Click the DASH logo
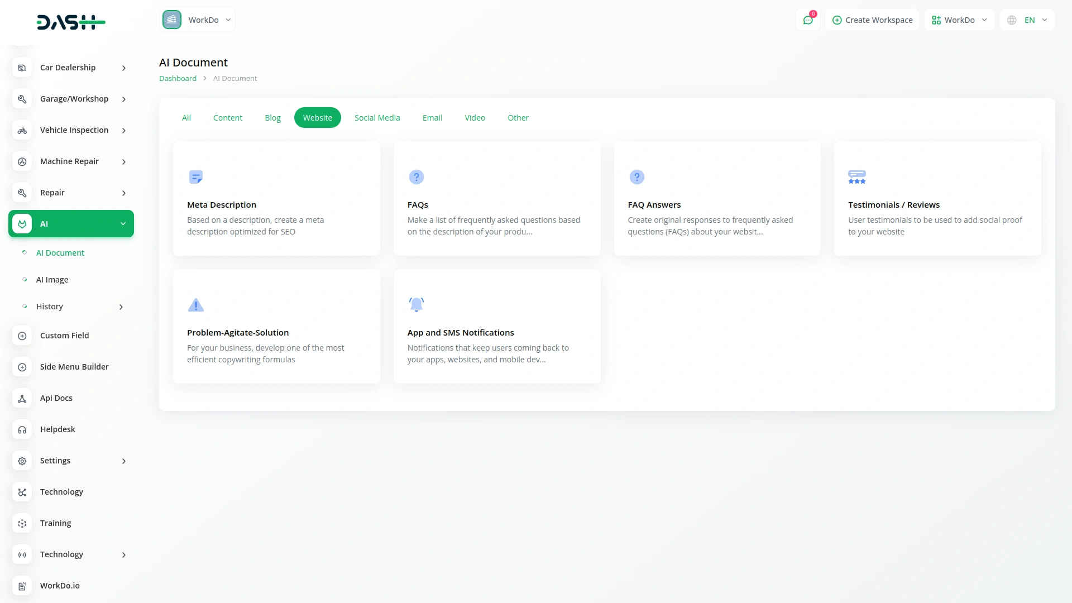The width and height of the screenshot is (1072, 603). [71, 22]
